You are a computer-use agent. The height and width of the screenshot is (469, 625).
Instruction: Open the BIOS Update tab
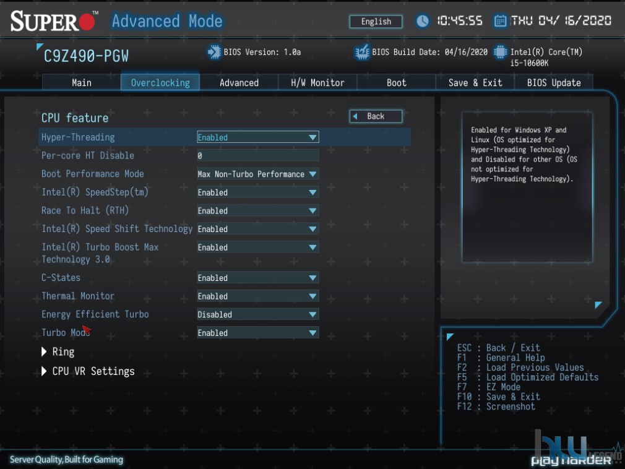(x=554, y=82)
